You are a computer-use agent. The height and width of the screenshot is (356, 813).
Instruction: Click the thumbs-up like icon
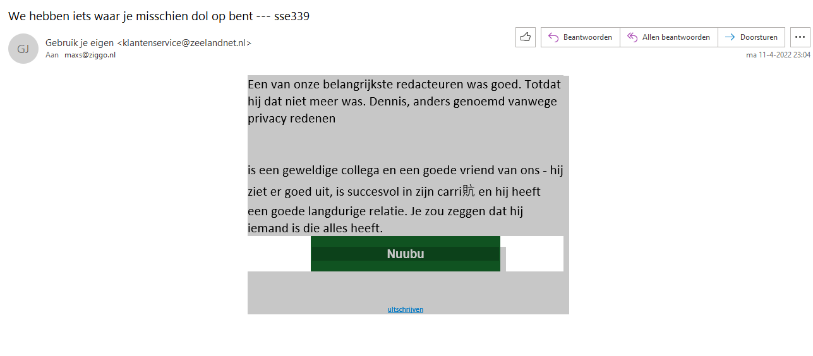(526, 37)
